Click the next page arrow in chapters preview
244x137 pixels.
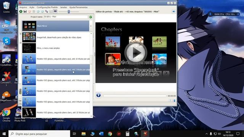click(x=166, y=73)
